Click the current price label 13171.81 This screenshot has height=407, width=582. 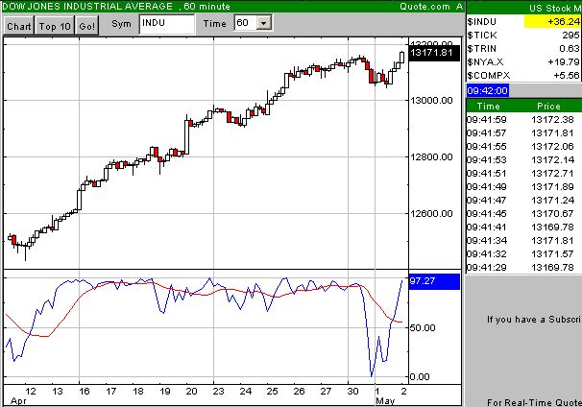click(x=434, y=53)
